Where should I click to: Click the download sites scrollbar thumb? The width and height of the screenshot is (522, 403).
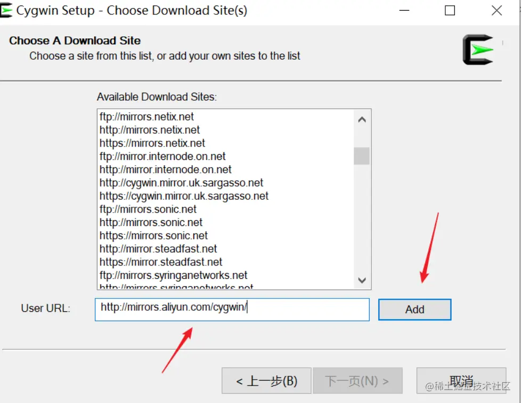point(362,156)
